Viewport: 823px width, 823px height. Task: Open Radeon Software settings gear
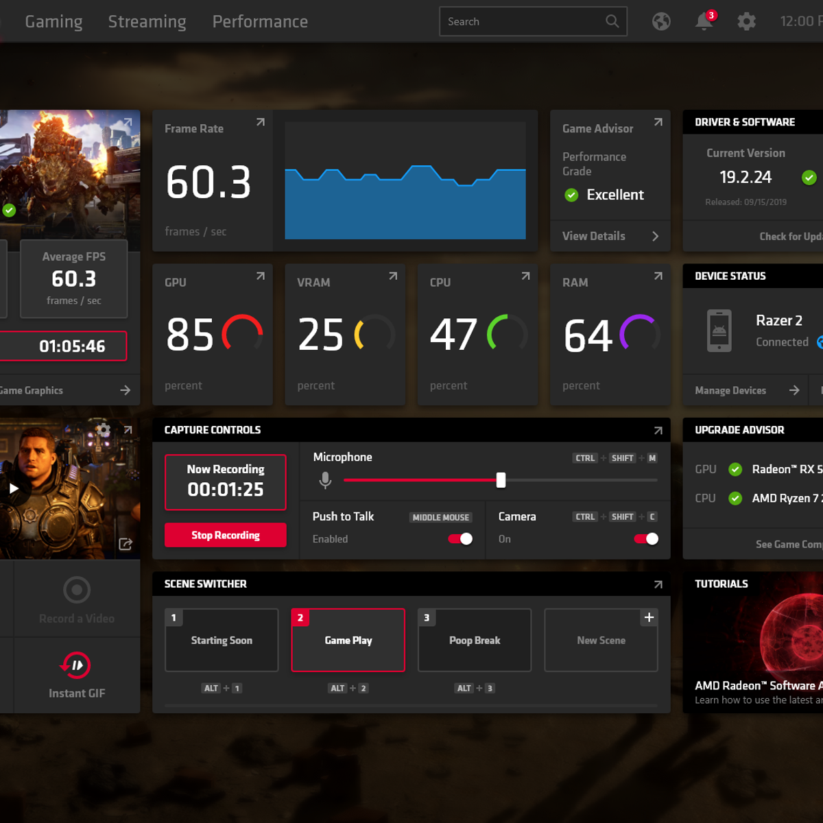[747, 21]
